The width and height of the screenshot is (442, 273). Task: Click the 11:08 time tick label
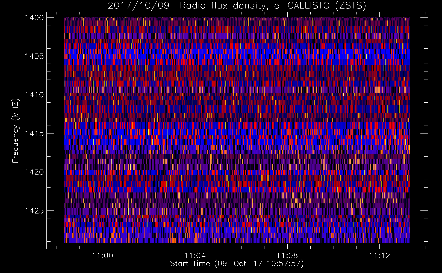[287, 256]
